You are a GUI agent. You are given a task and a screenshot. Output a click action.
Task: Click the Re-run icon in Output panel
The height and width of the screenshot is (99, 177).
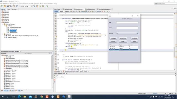coord(54,75)
